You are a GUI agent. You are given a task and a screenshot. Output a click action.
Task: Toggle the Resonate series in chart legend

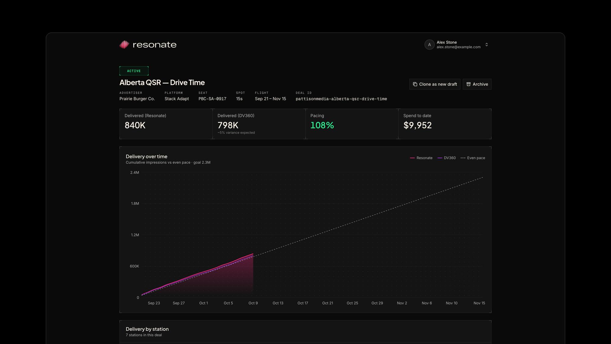tap(421, 158)
